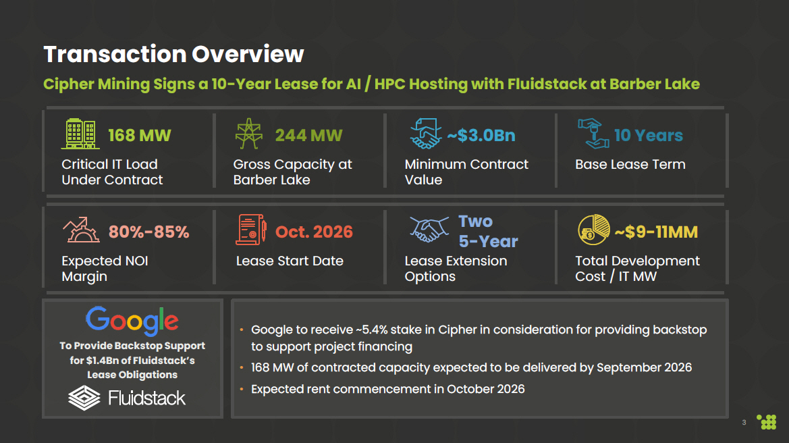The width and height of the screenshot is (789, 443).
Task: Click the 80%-85% NOI margin value
Action: (x=149, y=232)
